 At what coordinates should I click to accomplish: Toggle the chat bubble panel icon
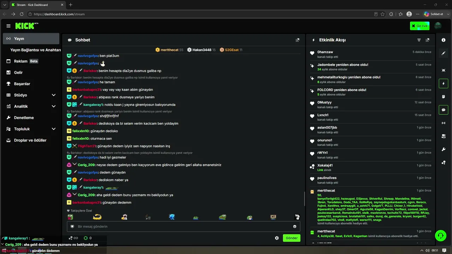click(x=444, y=110)
